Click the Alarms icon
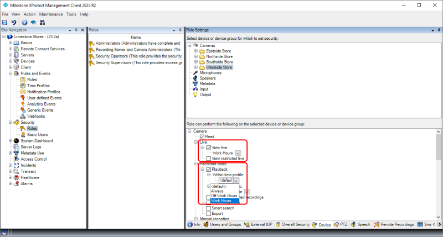Screen dimensions: 443x237 [x=17, y=183]
